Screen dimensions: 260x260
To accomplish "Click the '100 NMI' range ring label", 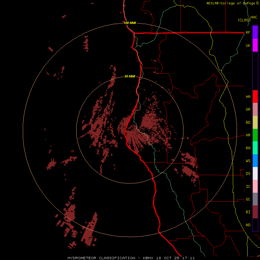I will pyautogui.click(x=130, y=23).
